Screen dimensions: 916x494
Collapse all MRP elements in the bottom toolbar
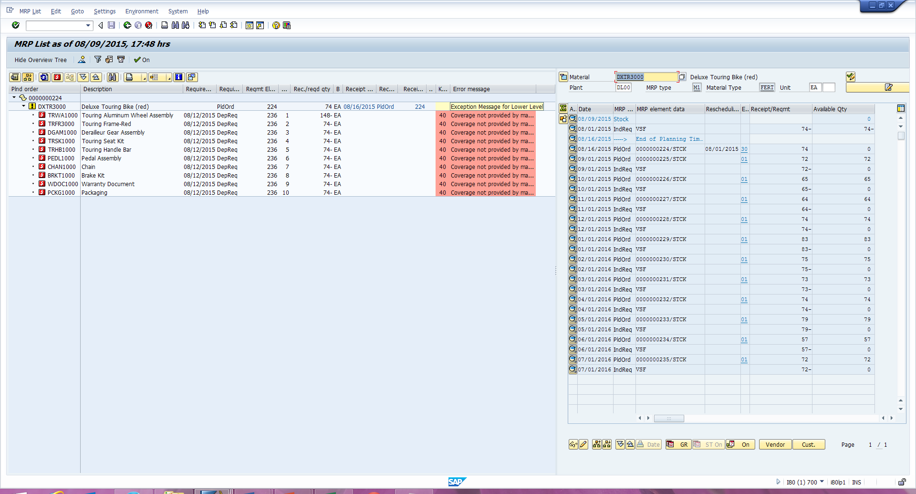click(630, 445)
